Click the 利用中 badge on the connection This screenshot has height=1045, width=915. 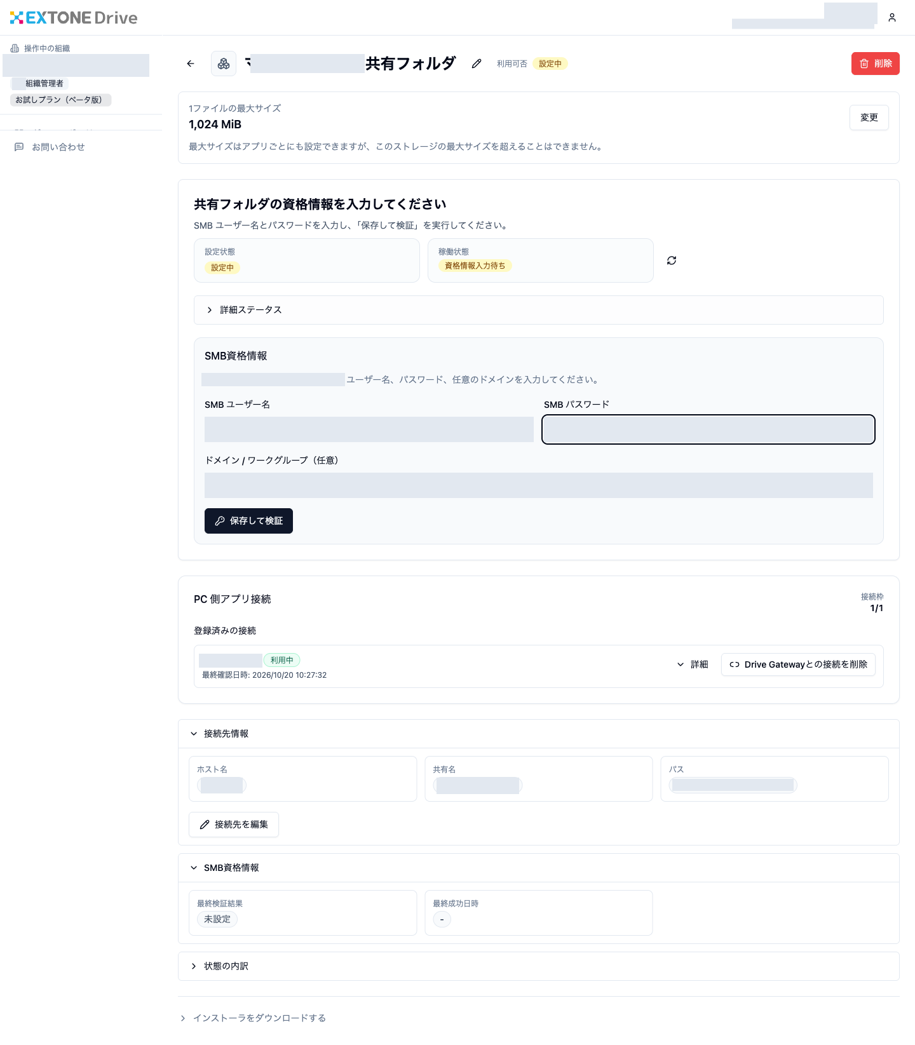pyautogui.click(x=282, y=661)
